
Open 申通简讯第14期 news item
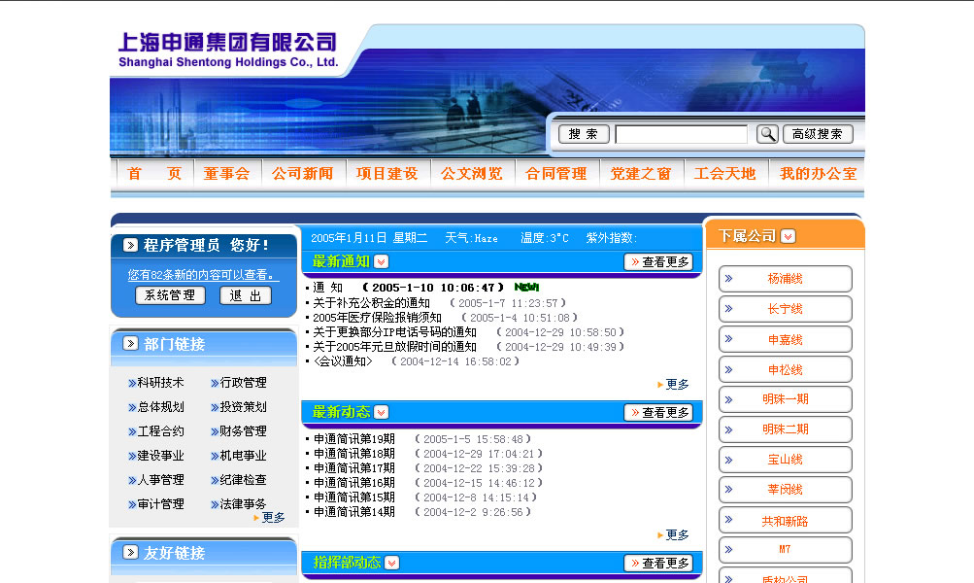tap(354, 511)
